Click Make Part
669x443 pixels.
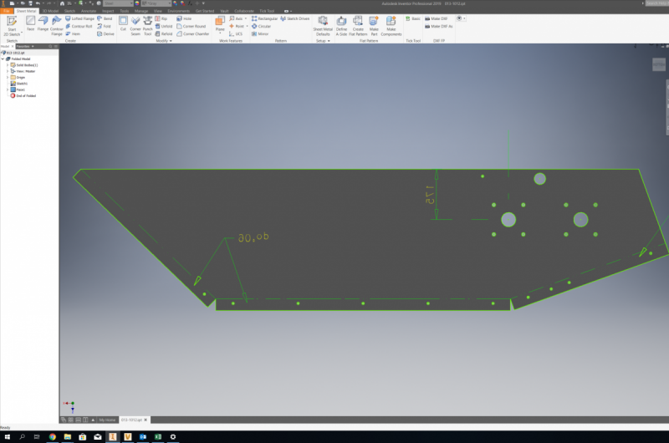374,26
